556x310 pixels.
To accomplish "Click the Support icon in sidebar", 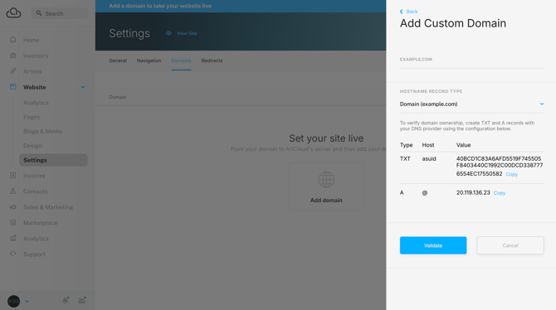I will coord(13,254).
